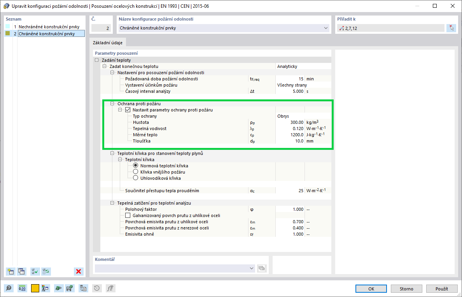Image resolution: width=462 pixels, height=297 pixels.
Task: Click configuration number field showing 2
Action: (101, 28)
